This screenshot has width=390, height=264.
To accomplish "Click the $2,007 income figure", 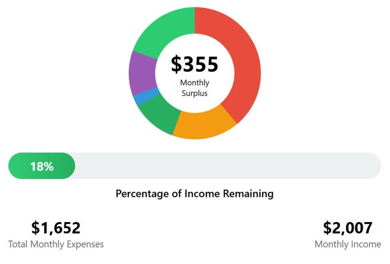I will click(x=348, y=228).
